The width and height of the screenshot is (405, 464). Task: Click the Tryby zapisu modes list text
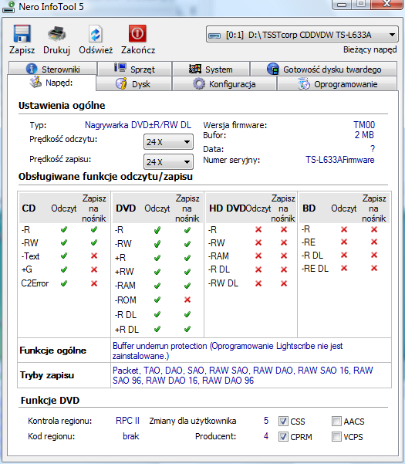pos(243,375)
